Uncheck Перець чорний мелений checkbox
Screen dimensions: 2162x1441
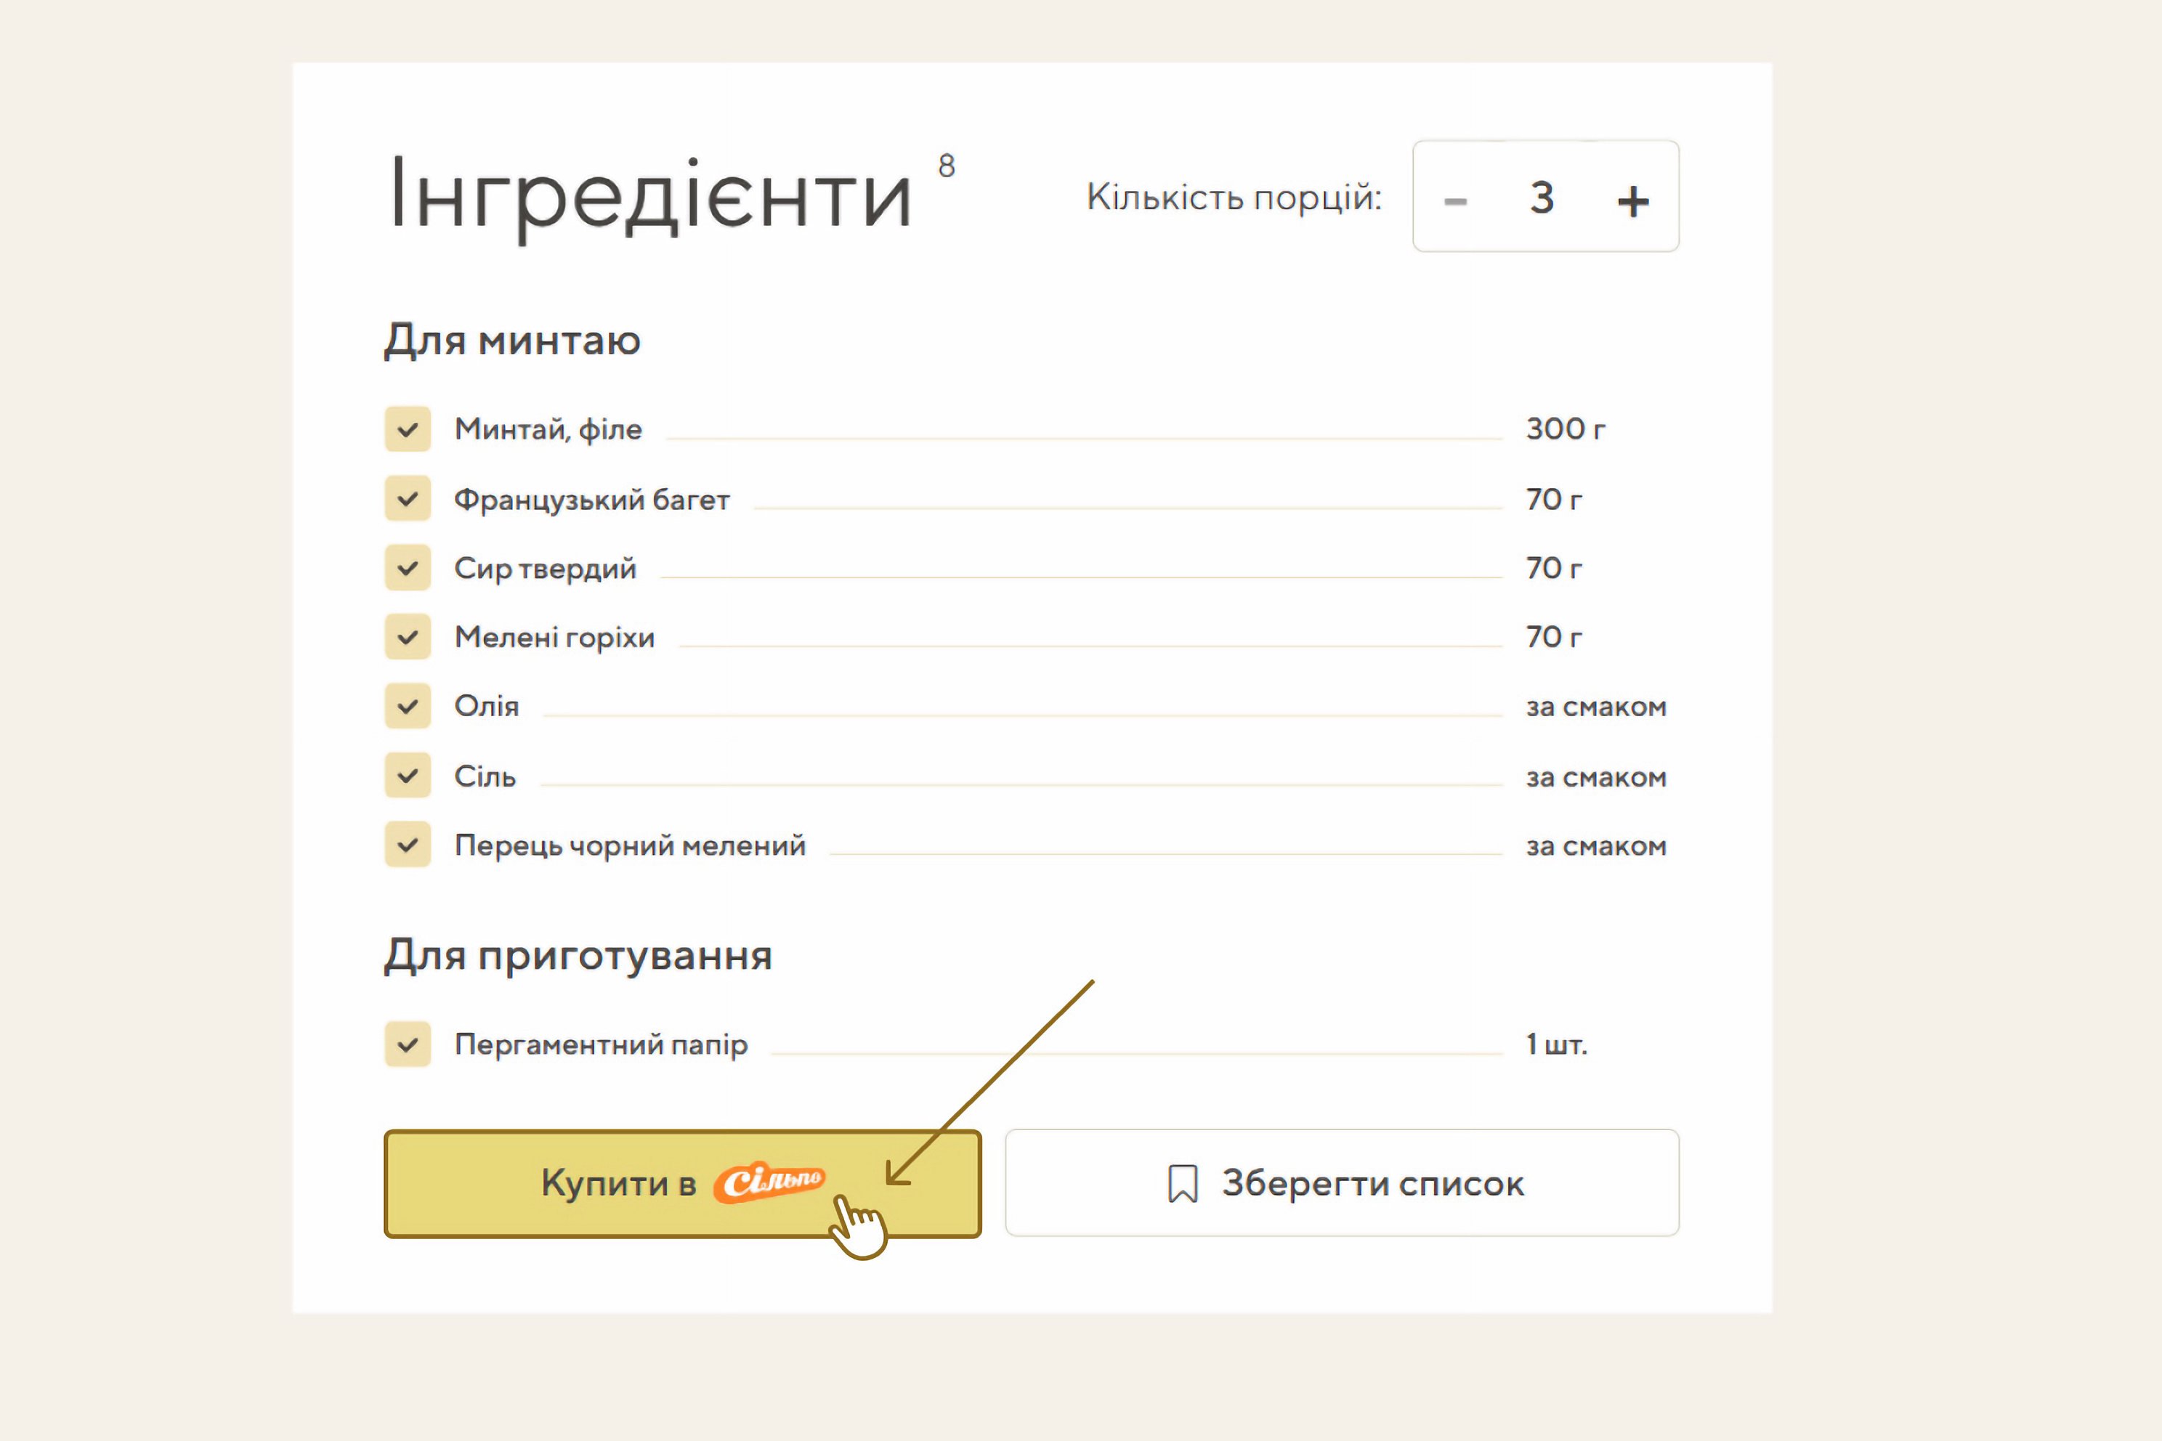[408, 845]
